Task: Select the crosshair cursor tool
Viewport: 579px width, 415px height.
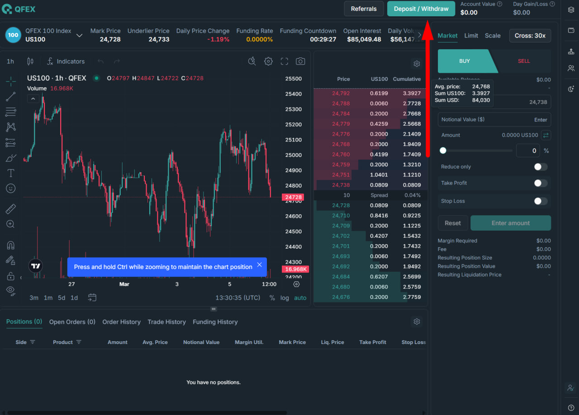Action: (11, 81)
